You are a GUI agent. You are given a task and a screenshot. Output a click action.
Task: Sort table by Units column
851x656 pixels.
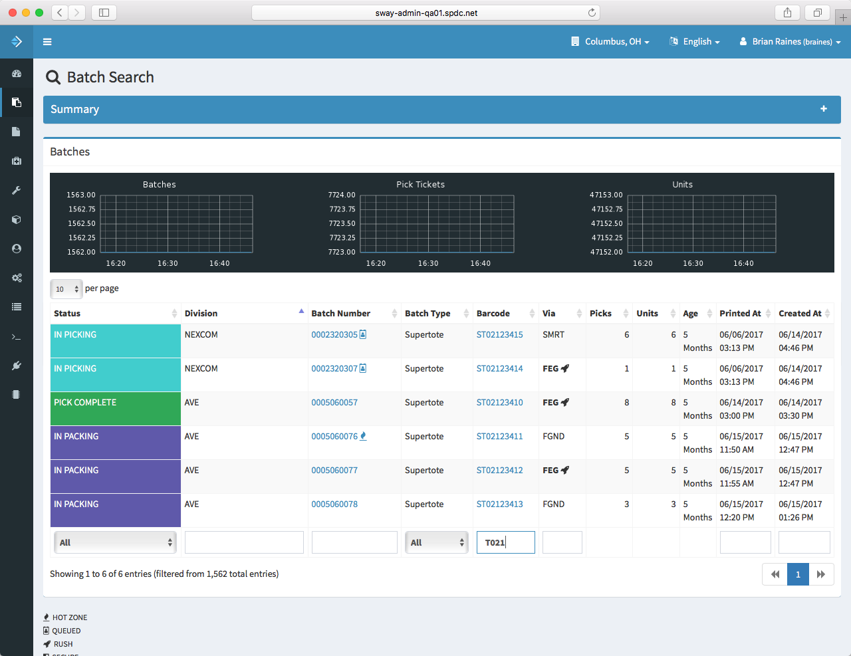[656, 313]
